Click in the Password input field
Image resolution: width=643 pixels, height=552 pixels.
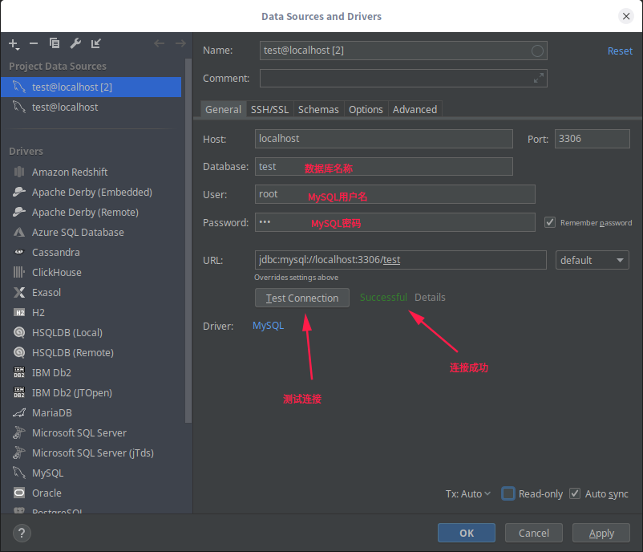(395, 222)
